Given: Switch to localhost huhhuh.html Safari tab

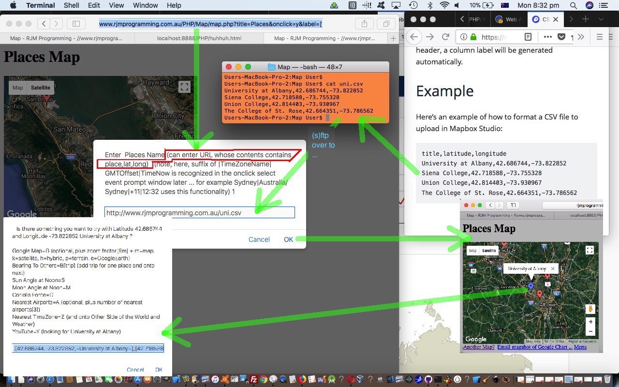Looking at the screenshot, I should click(x=199, y=38).
